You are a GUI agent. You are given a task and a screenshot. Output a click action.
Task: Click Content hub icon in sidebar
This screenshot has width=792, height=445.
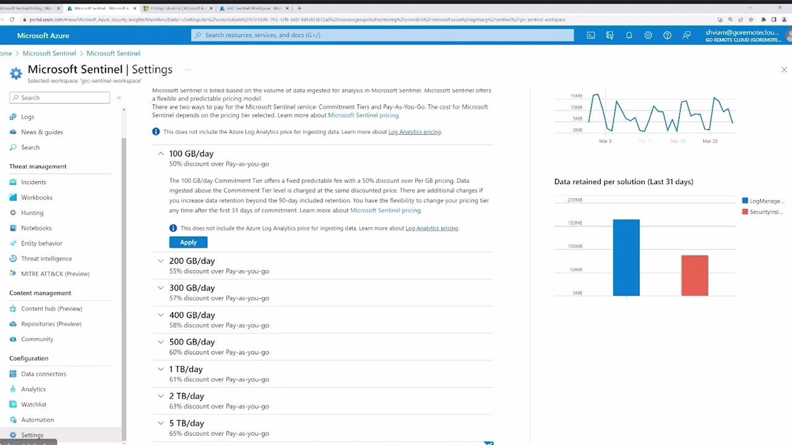tap(13, 308)
